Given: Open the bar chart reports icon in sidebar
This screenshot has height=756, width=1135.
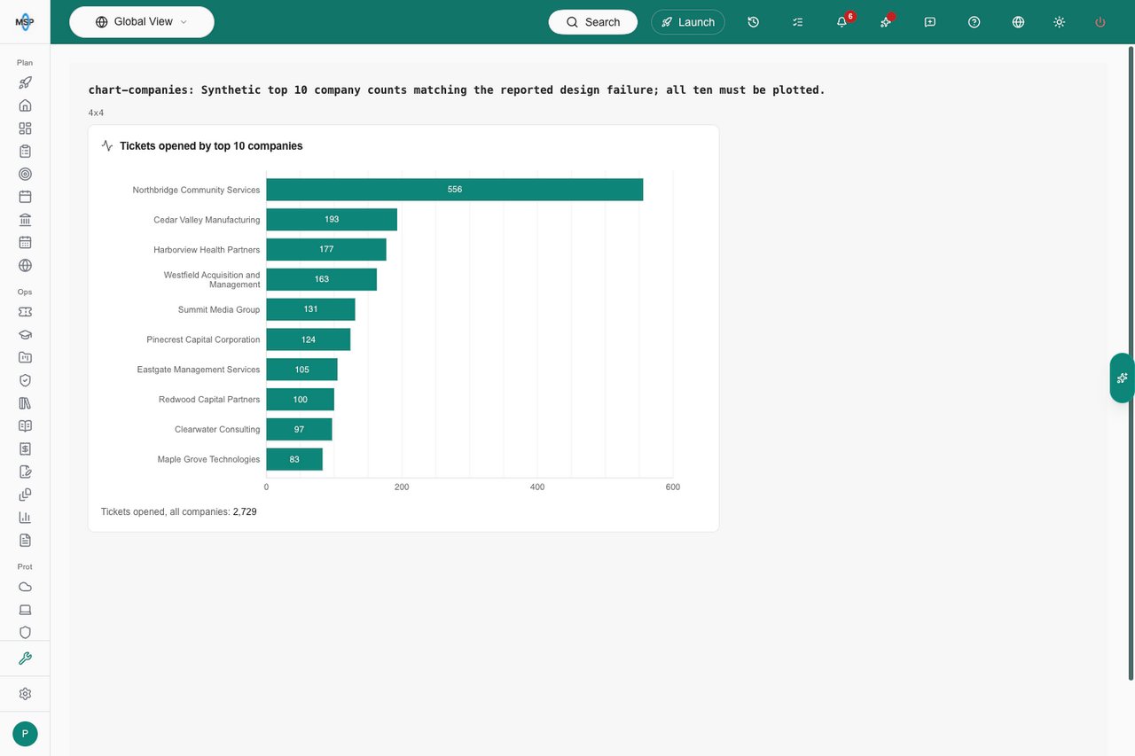Looking at the screenshot, I should (x=25, y=518).
